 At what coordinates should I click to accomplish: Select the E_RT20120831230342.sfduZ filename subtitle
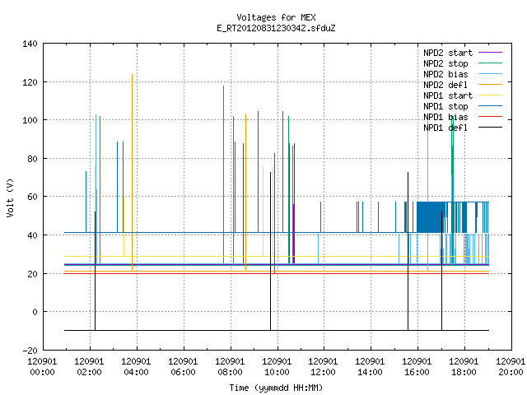(x=276, y=28)
